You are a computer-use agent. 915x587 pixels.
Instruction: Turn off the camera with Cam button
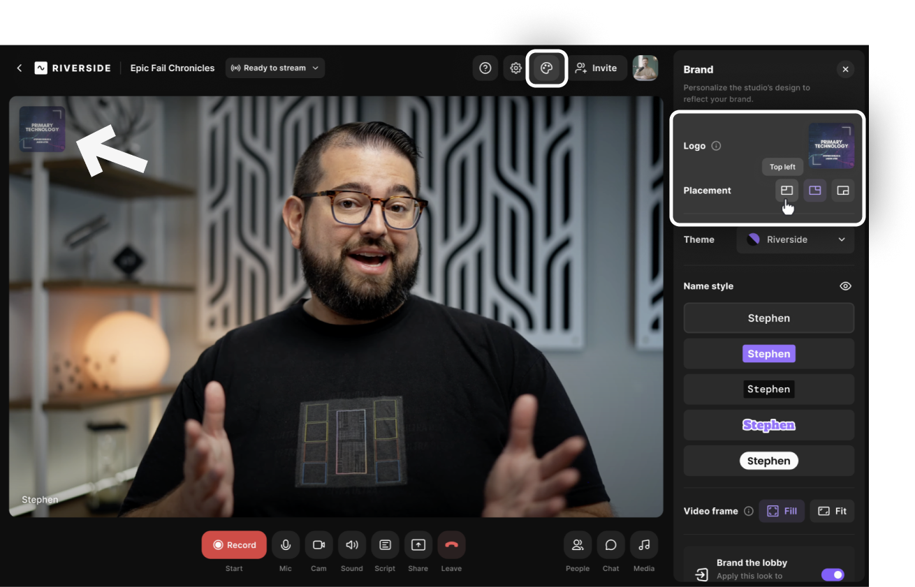click(x=319, y=545)
